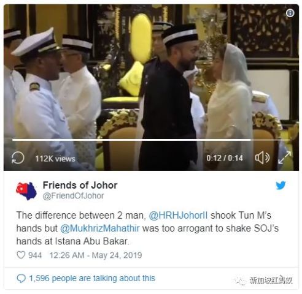
Task: Click the 112K views counter
Action: click(55, 159)
